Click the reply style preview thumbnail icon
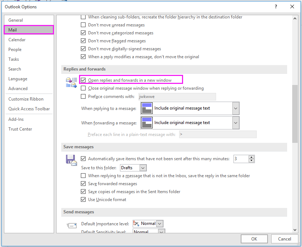The image size is (302, 247). click(x=147, y=108)
